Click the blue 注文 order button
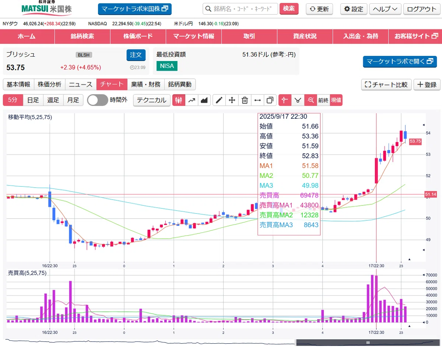This screenshot has width=442, height=347. coord(136,55)
